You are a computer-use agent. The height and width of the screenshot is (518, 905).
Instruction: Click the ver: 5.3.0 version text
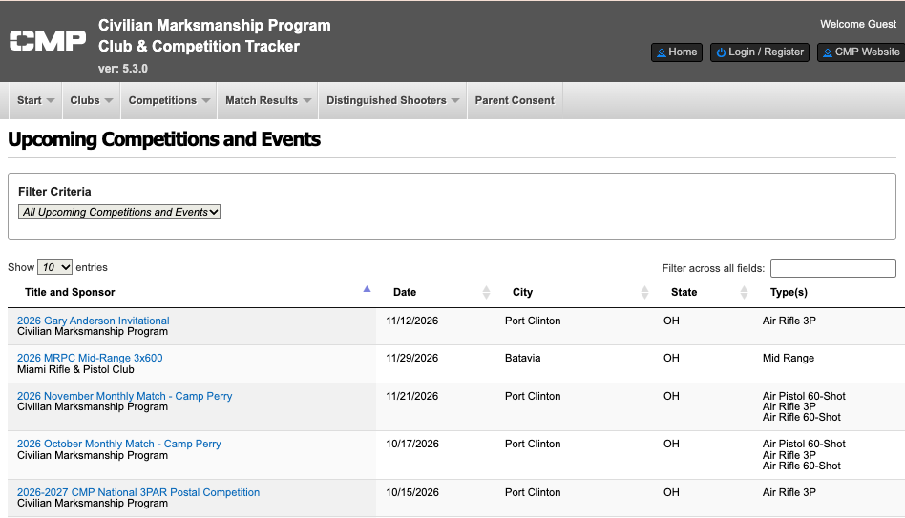(123, 69)
